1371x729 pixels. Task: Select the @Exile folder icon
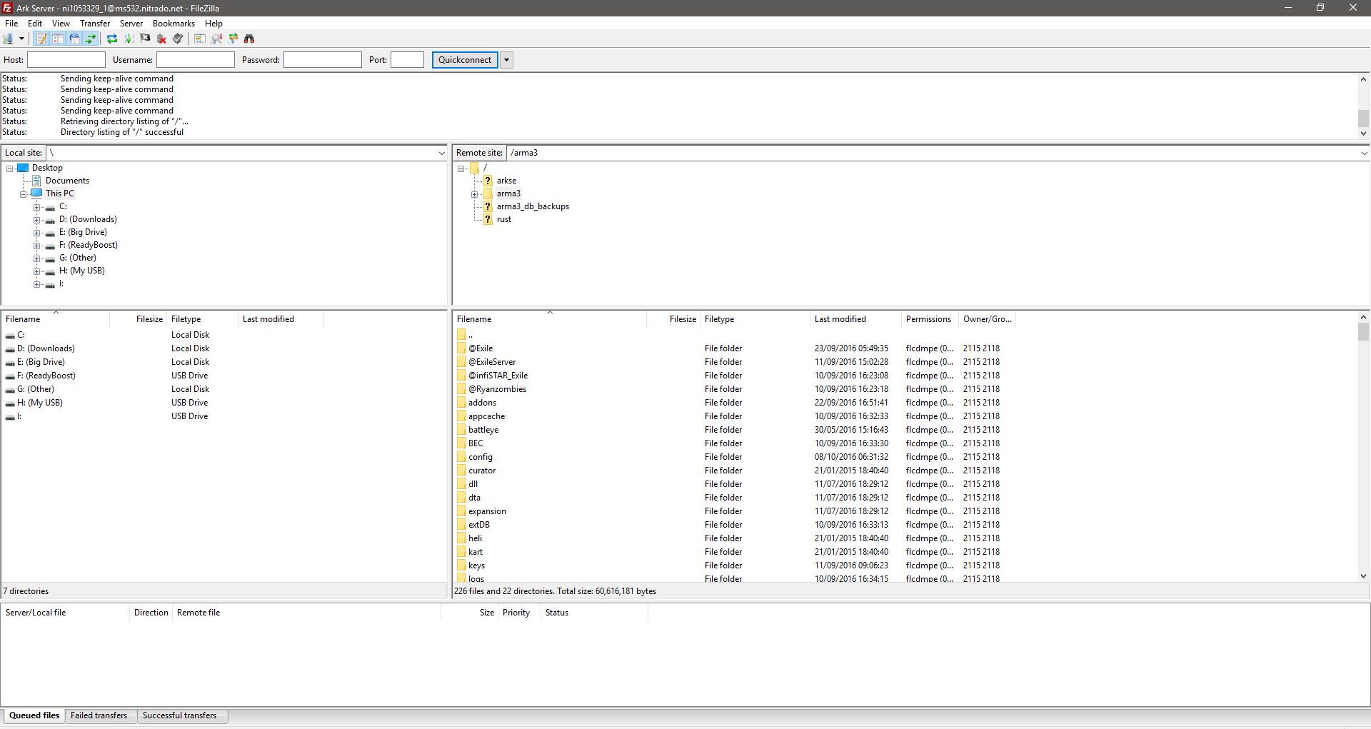pos(461,348)
